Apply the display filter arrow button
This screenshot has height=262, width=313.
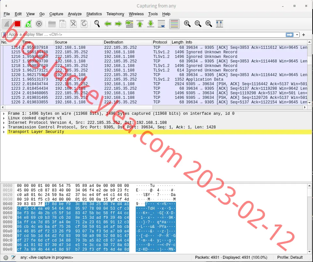tap(289, 35)
